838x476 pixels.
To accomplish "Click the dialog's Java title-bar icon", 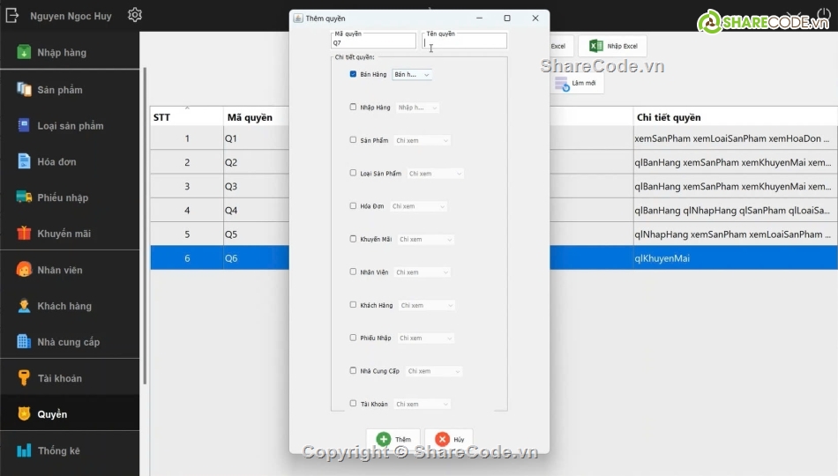I will point(298,19).
